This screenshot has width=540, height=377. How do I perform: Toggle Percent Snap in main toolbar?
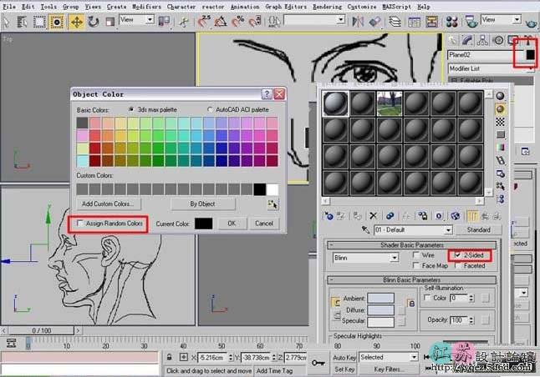[x=237, y=22]
